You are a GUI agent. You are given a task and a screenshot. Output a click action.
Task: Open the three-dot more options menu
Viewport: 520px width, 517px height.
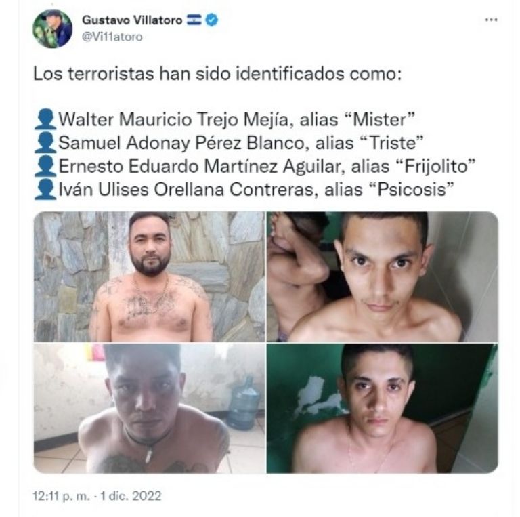click(491, 20)
